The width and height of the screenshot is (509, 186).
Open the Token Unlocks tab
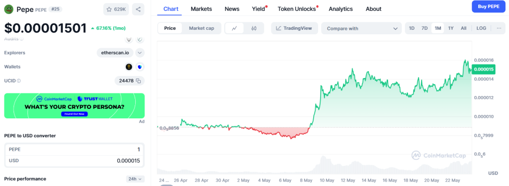(x=297, y=9)
